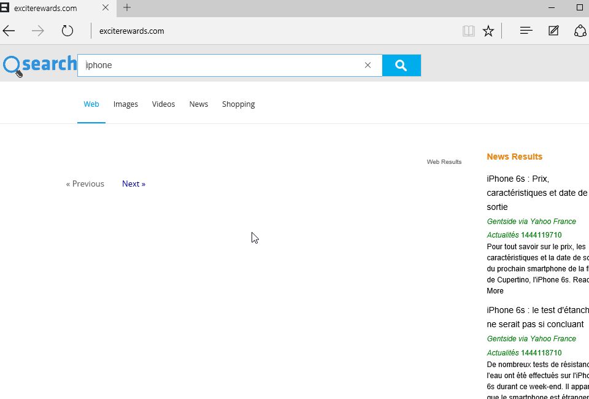Image resolution: width=589 pixels, height=399 pixels.
Task: Click the exciterewards.com tab favicon
Action: coord(4,8)
